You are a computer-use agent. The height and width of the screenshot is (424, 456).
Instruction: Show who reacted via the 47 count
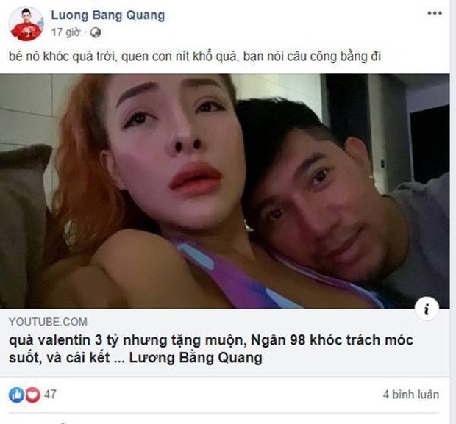[50, 395]
